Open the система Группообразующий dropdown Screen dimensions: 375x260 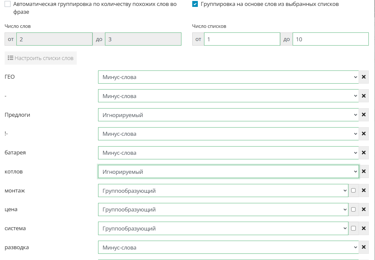point(223,229)
